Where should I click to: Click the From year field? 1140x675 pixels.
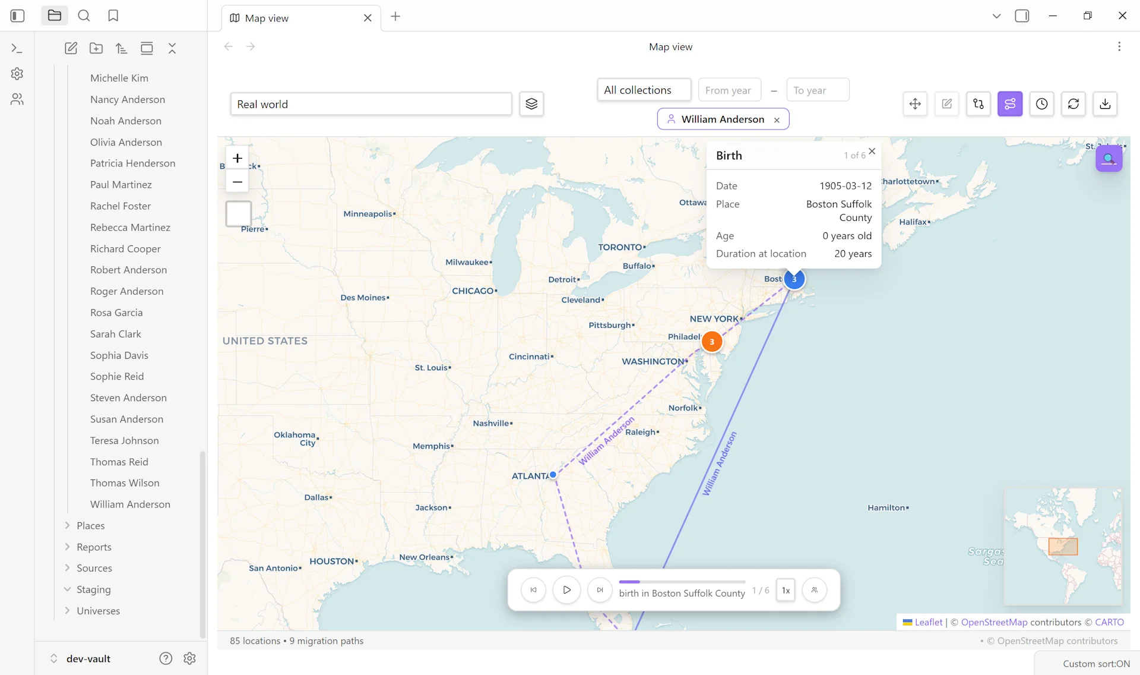[730, 90]
